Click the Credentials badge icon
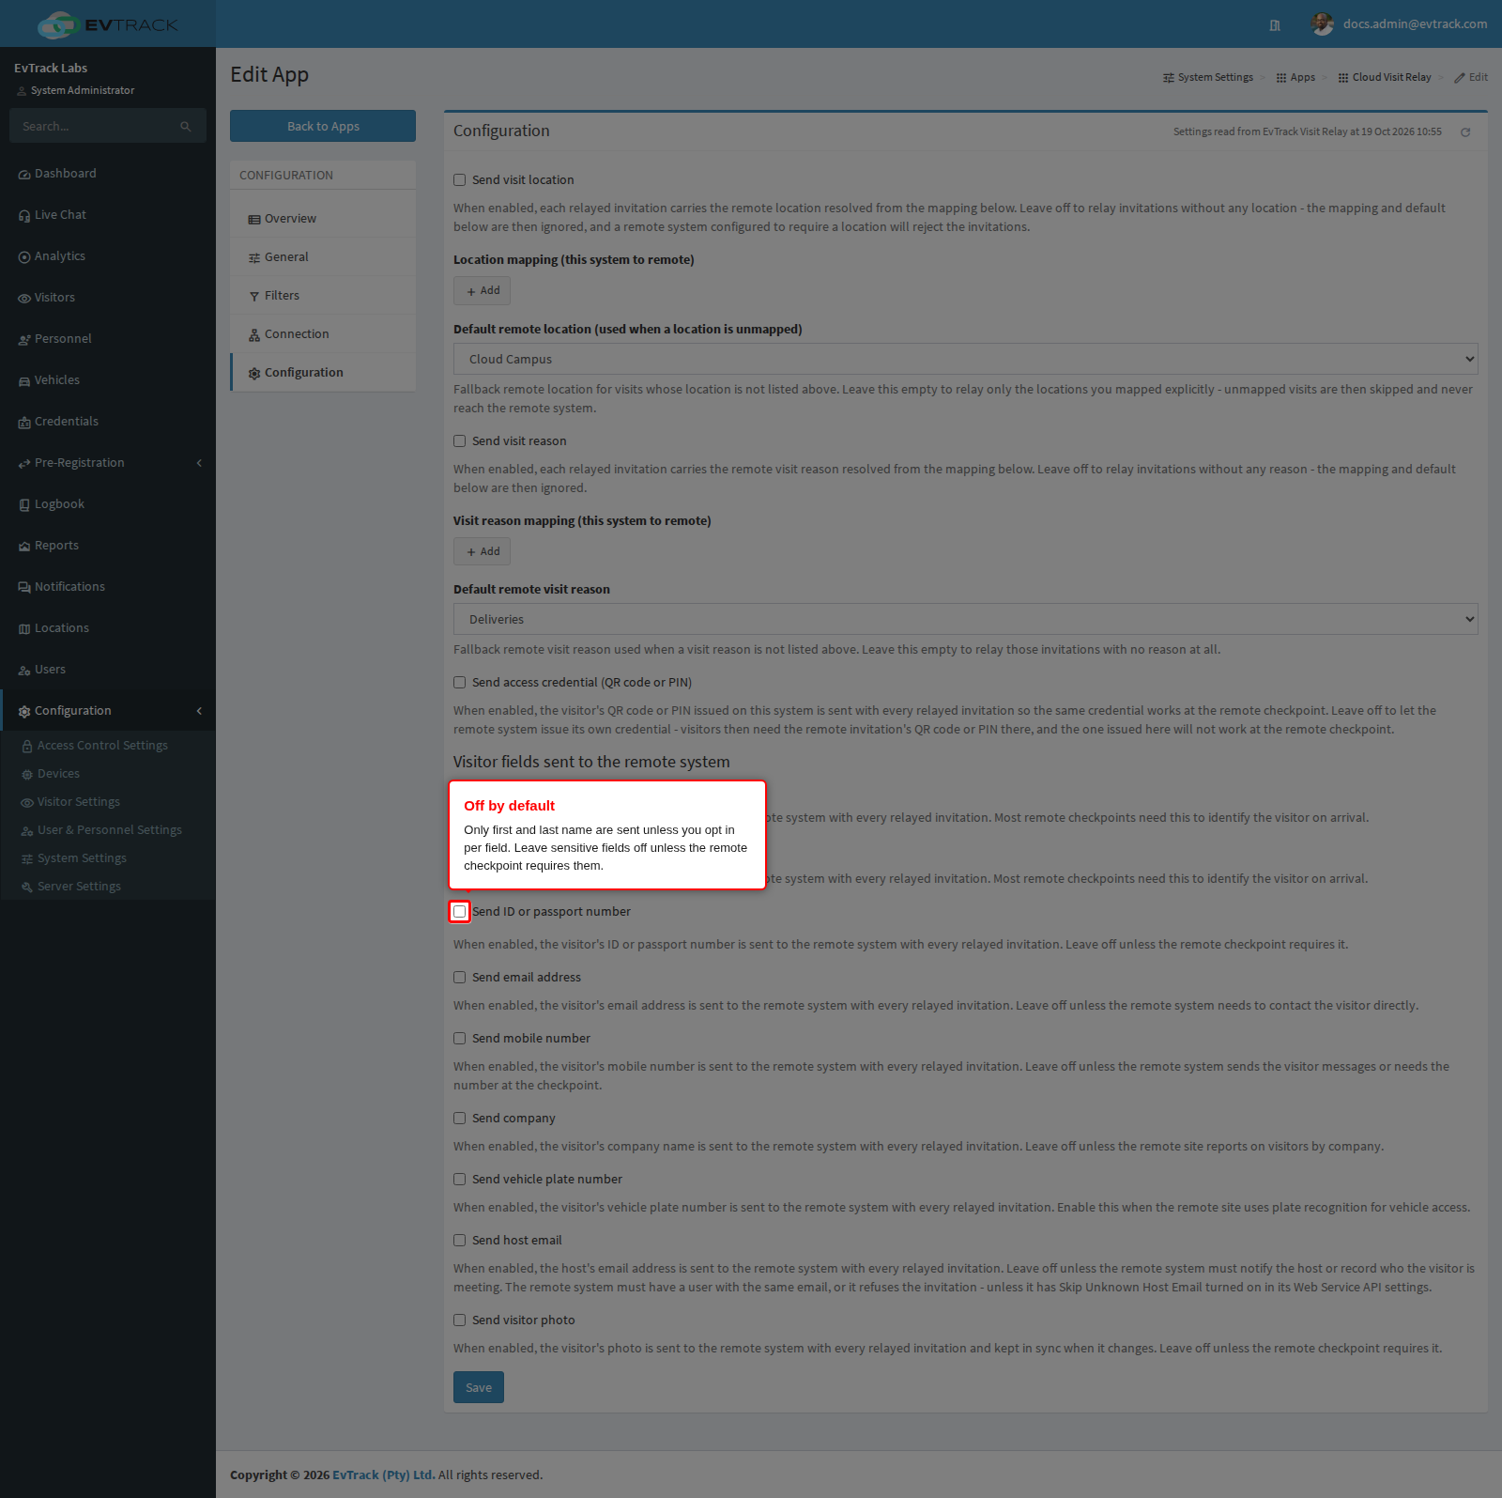Viewport: 1502px width, 1498px height. (24, 423)
